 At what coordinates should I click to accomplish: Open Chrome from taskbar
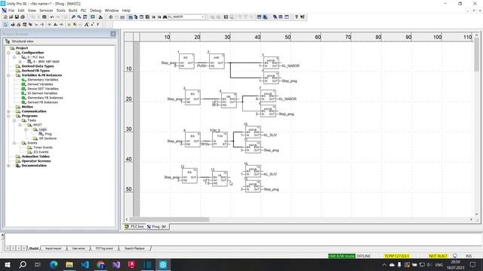pos(100,264)
